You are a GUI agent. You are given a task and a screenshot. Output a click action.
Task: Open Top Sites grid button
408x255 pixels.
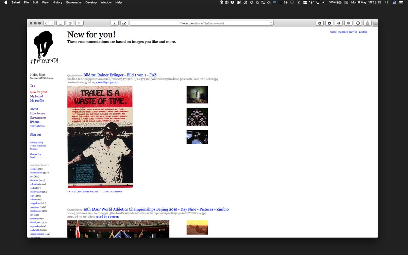pos(79,23)
